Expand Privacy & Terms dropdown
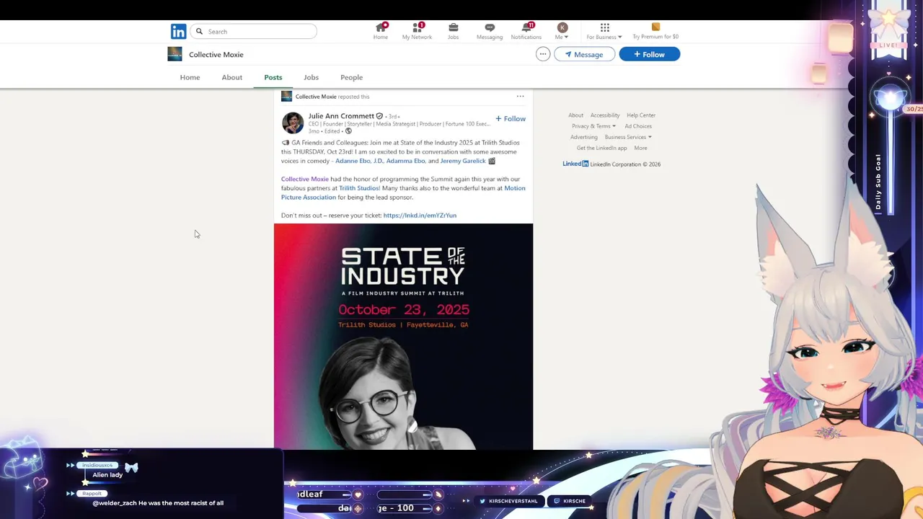 tap(593, 126)
